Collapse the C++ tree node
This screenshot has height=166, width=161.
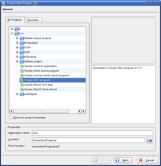coord(12,33)
